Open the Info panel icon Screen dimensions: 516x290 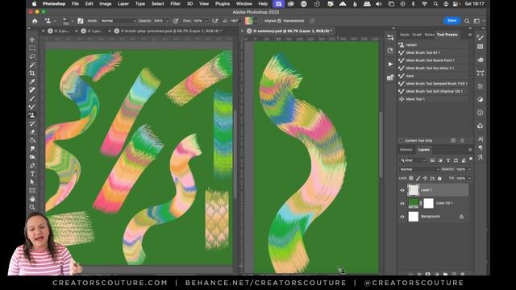(x=481, y=113)
